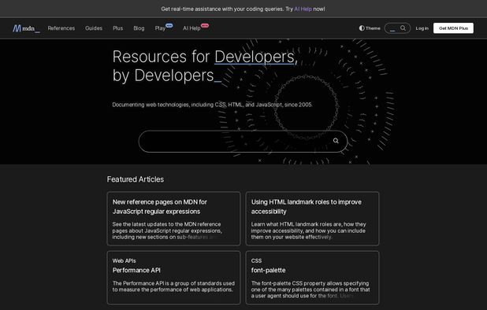The width and height of the screenshot is (487, 310).
Task: Expand the Guides menu
Action: coord(94,28)
